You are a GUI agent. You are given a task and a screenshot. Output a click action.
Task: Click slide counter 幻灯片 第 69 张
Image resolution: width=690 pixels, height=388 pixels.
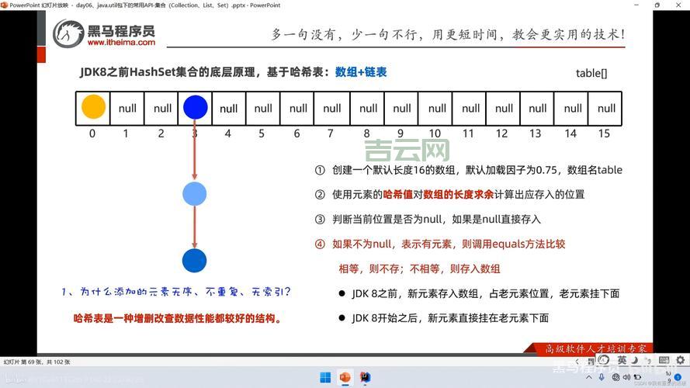coord(37,362)
